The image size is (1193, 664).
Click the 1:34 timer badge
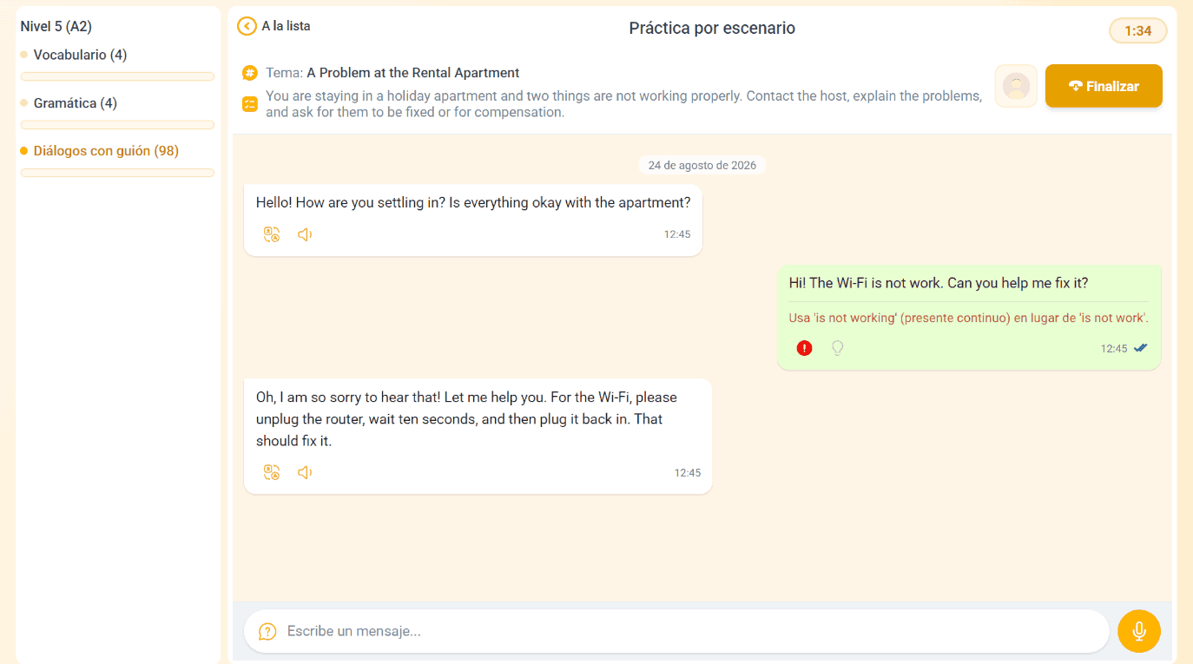[x=1138, y=31]
